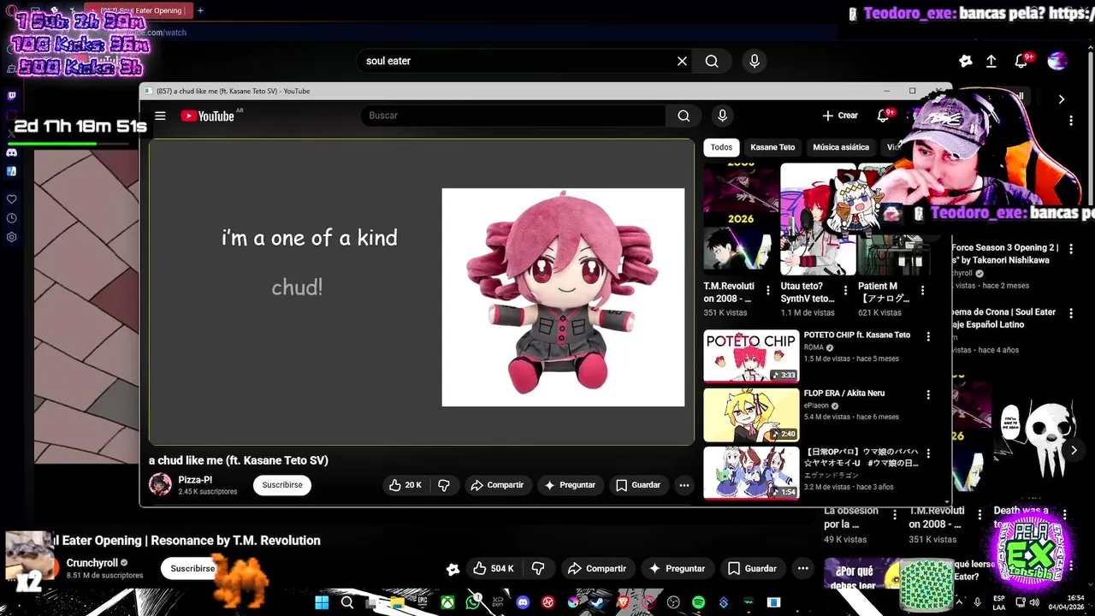Open the Pizza-P! channel avatar
The image size is (1095, 616).
pos(160,484)
